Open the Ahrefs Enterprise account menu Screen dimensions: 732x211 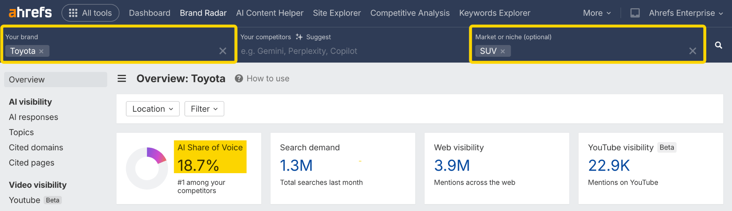click(686, 13)
